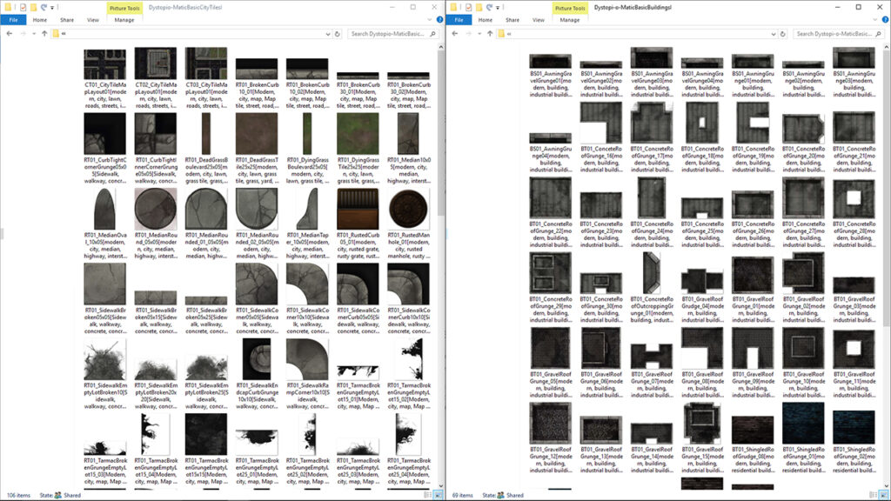
Task: Select the RT01_RustedManhole_01 thumbnail
Action: tap(407, 209)
